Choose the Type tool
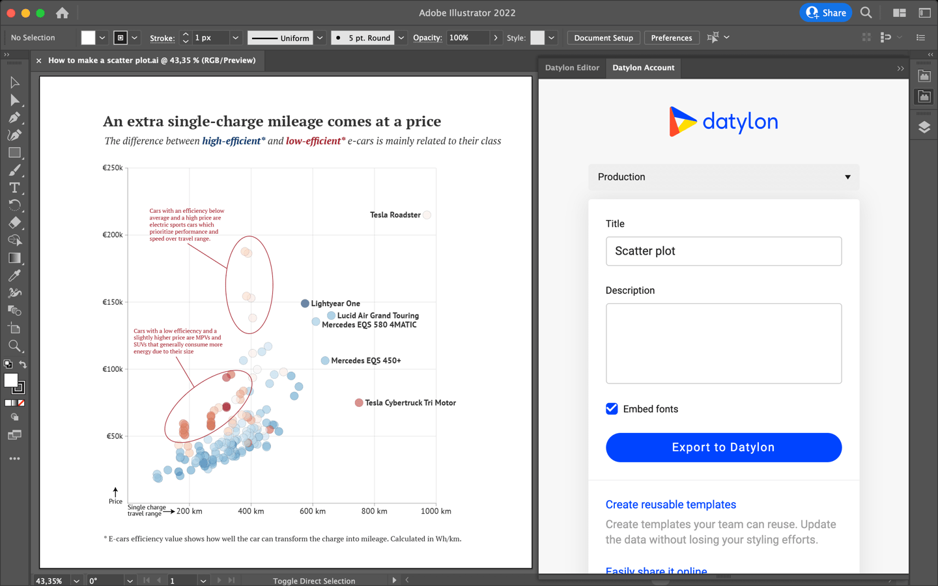Image resolution: width=938 pixels, height=586 pixels. (14, 188)
